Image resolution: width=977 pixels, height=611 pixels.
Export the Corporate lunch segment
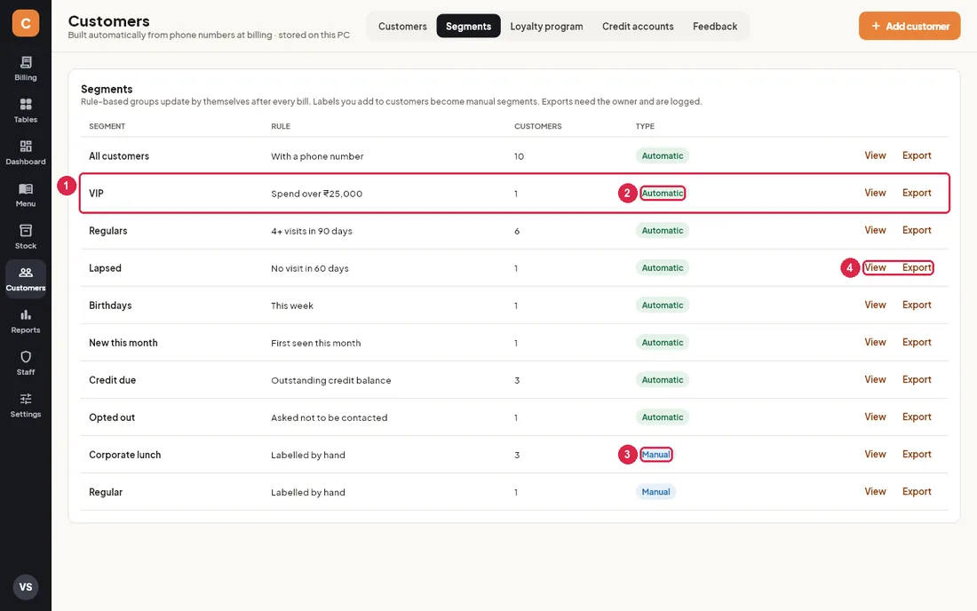click(917, 455)
